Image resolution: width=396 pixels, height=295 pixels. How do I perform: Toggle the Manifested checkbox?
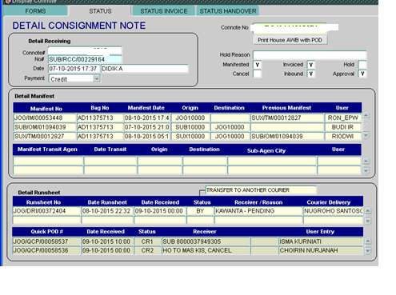[x=257, y=65]
